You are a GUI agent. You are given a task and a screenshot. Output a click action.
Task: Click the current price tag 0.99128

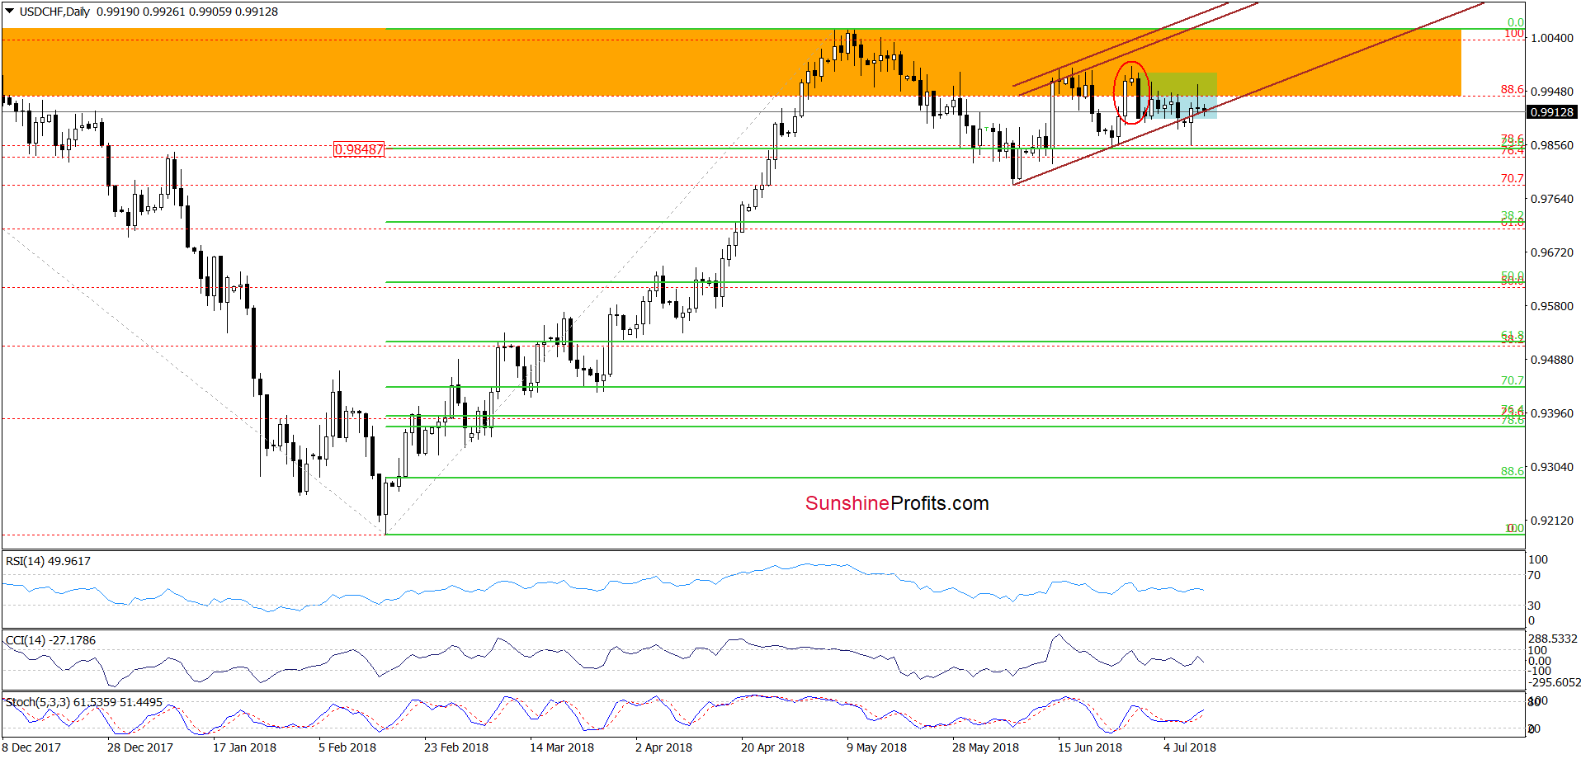tap(1552, 112)
